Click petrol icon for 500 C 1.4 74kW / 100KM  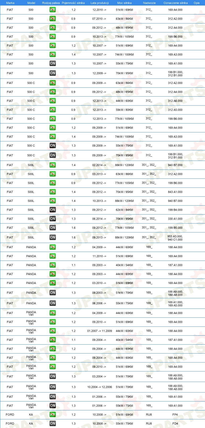click(53, 137)
